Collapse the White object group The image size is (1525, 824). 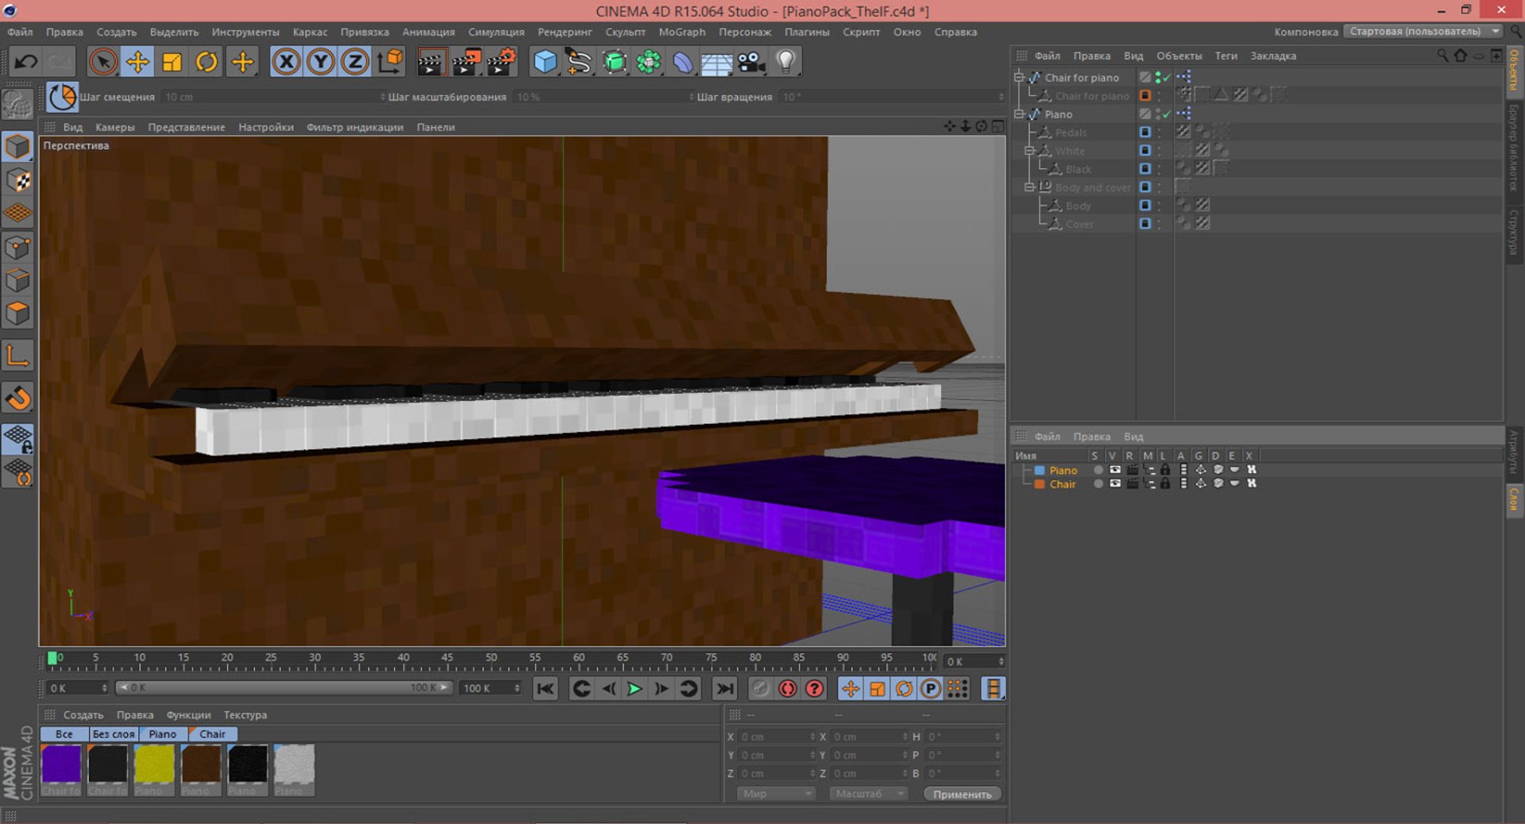1029,150
